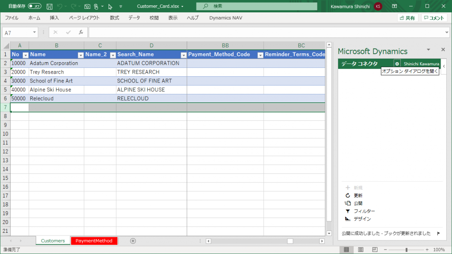Image resolution: width=452 pixels, height=254 pixels.
Task: Add a new sheet with plus icon
Action: [133, 241]
